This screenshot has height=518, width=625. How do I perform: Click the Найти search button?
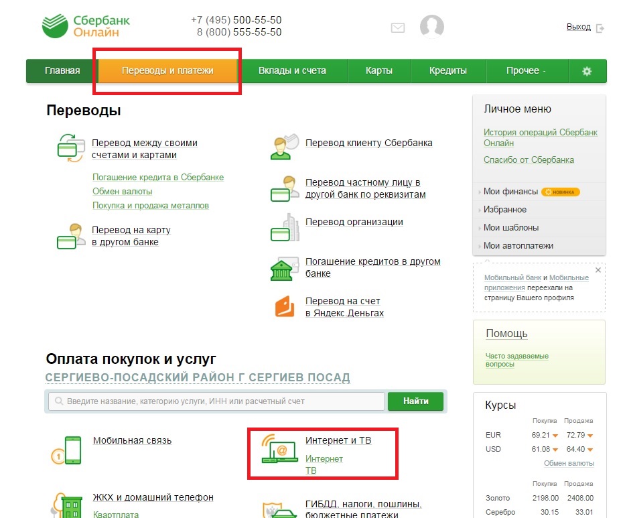click(x=415, y=401)
